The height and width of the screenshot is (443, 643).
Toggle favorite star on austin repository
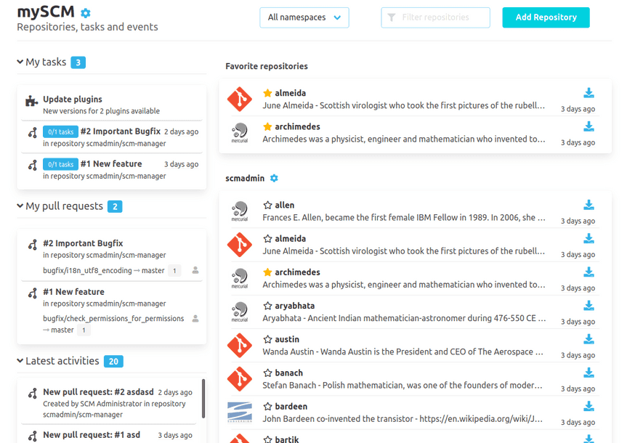[267, 340]
